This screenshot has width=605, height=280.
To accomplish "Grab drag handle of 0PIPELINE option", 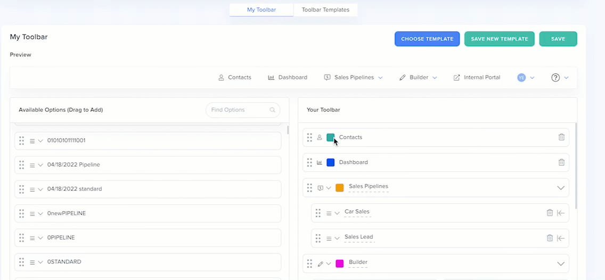I will 22,237.
